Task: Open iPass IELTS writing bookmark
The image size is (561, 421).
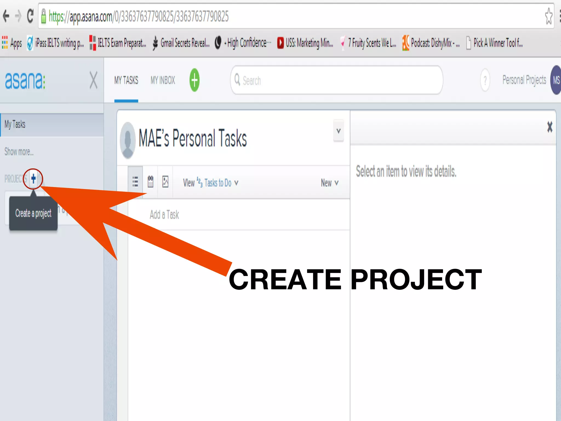Action: pos(56,43)
